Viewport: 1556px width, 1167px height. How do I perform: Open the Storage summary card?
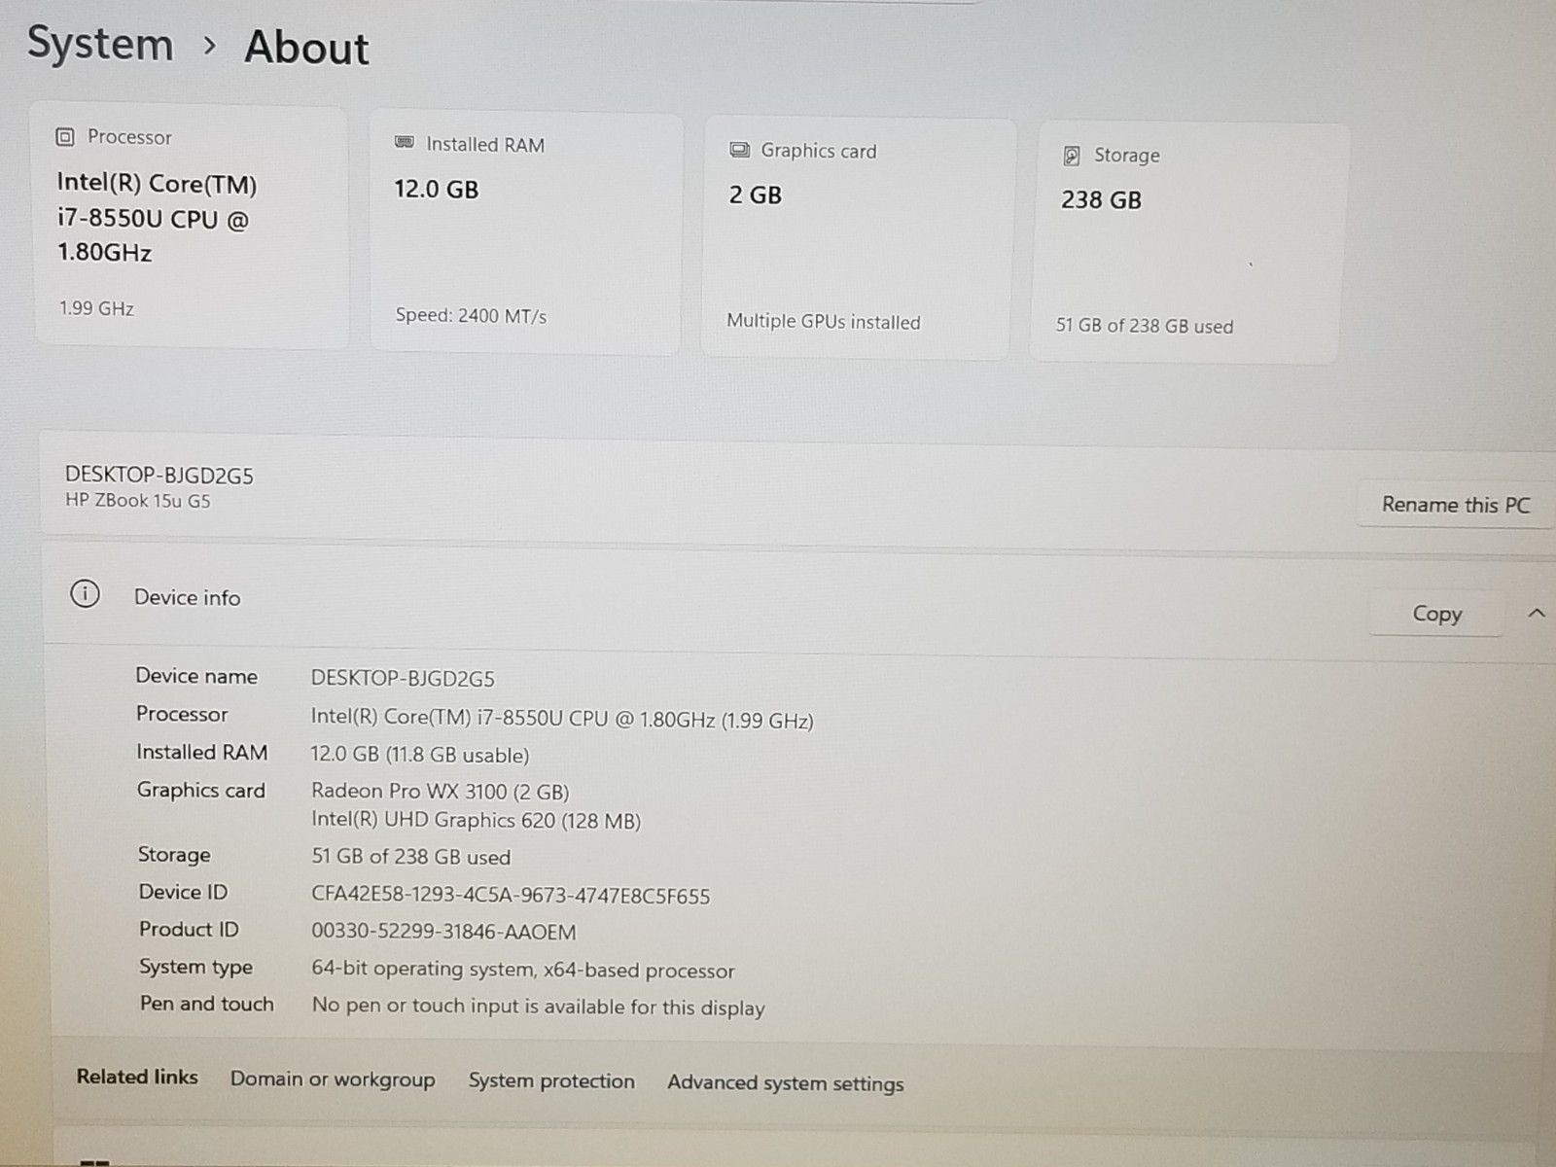1188,243
